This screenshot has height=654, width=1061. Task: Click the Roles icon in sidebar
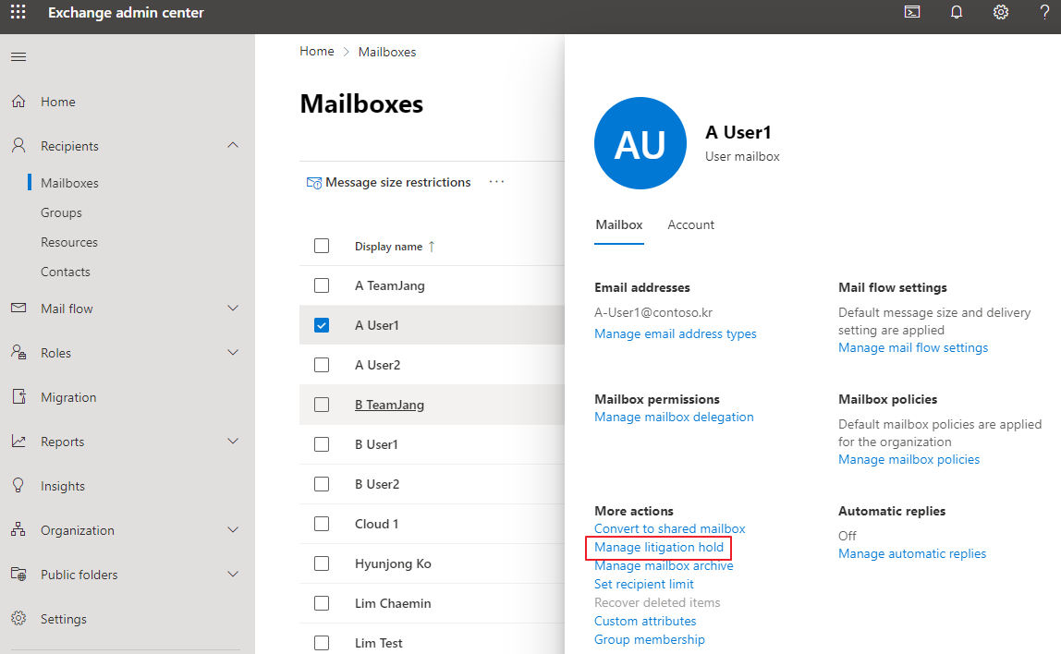coord(18,352)
